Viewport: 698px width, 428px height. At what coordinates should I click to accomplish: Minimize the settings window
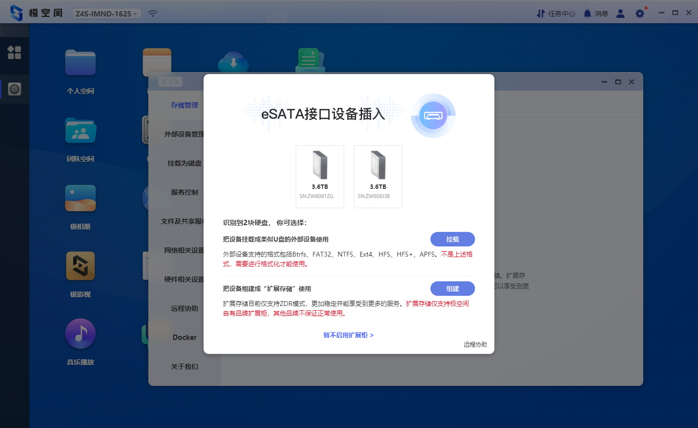pos(604,82)
